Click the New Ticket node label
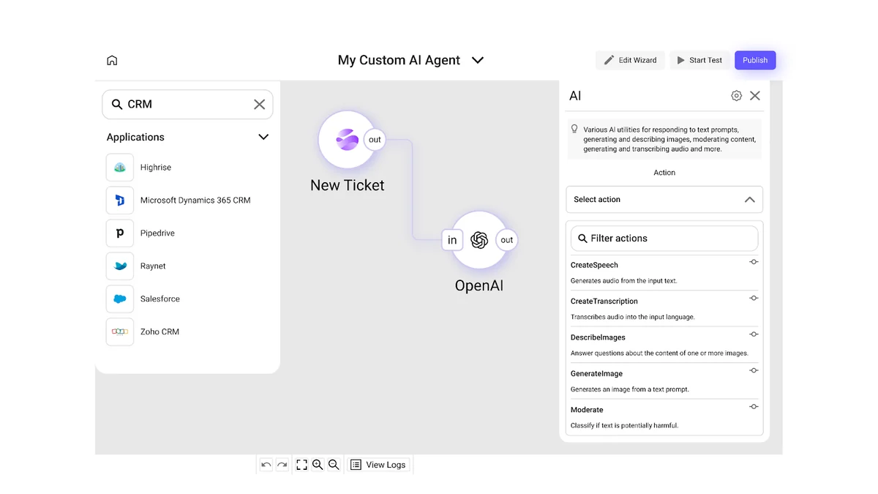878x494 pixels. point(348,186)
